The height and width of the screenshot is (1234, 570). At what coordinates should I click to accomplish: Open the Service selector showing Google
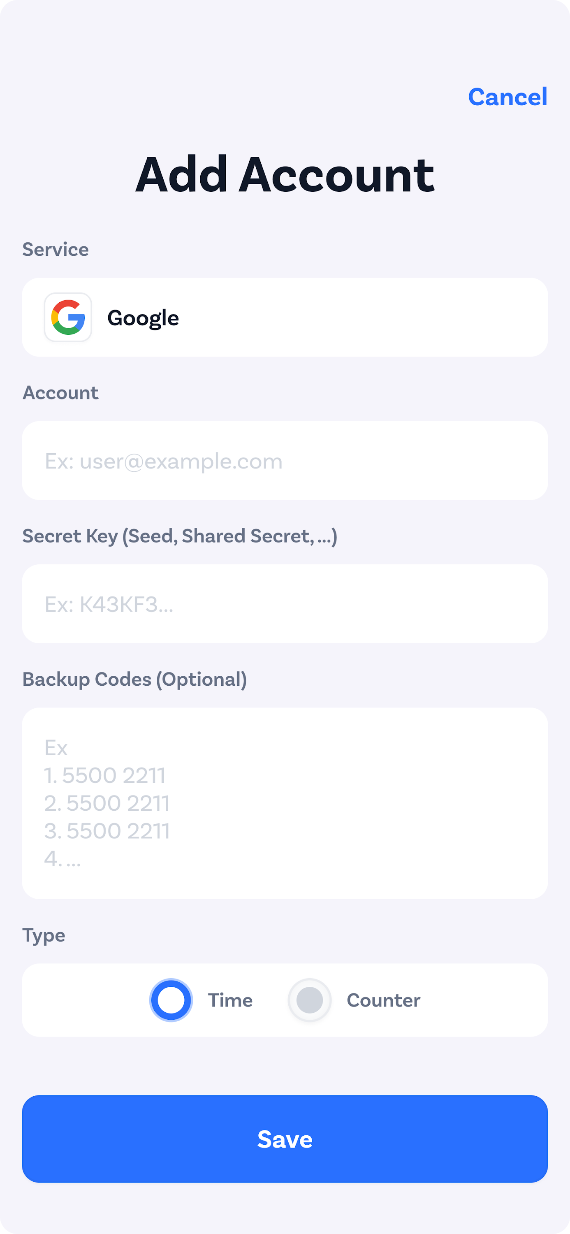tap(285, 317)
